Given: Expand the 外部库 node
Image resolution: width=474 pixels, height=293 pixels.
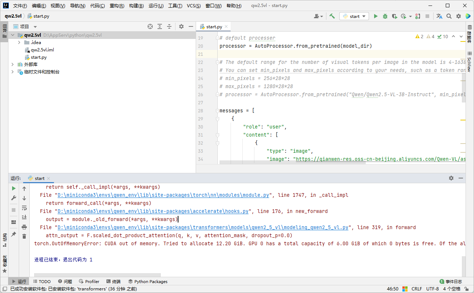Looking at the screenshot, I should [13, 65].
